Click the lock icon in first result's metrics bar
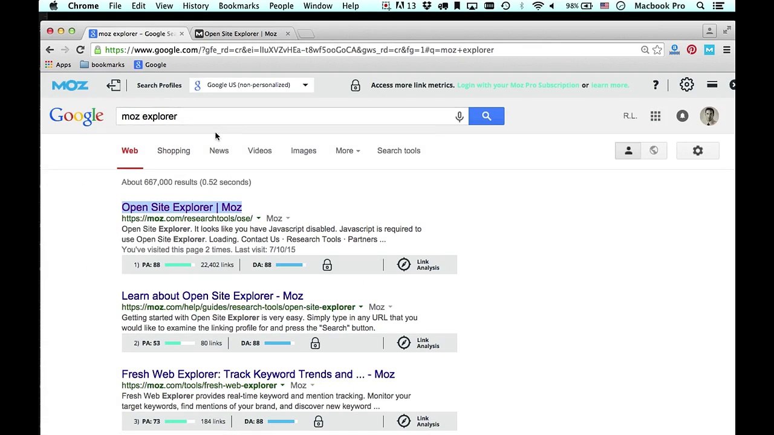Viewport: 774px width, 435px height. pos(327,265)
